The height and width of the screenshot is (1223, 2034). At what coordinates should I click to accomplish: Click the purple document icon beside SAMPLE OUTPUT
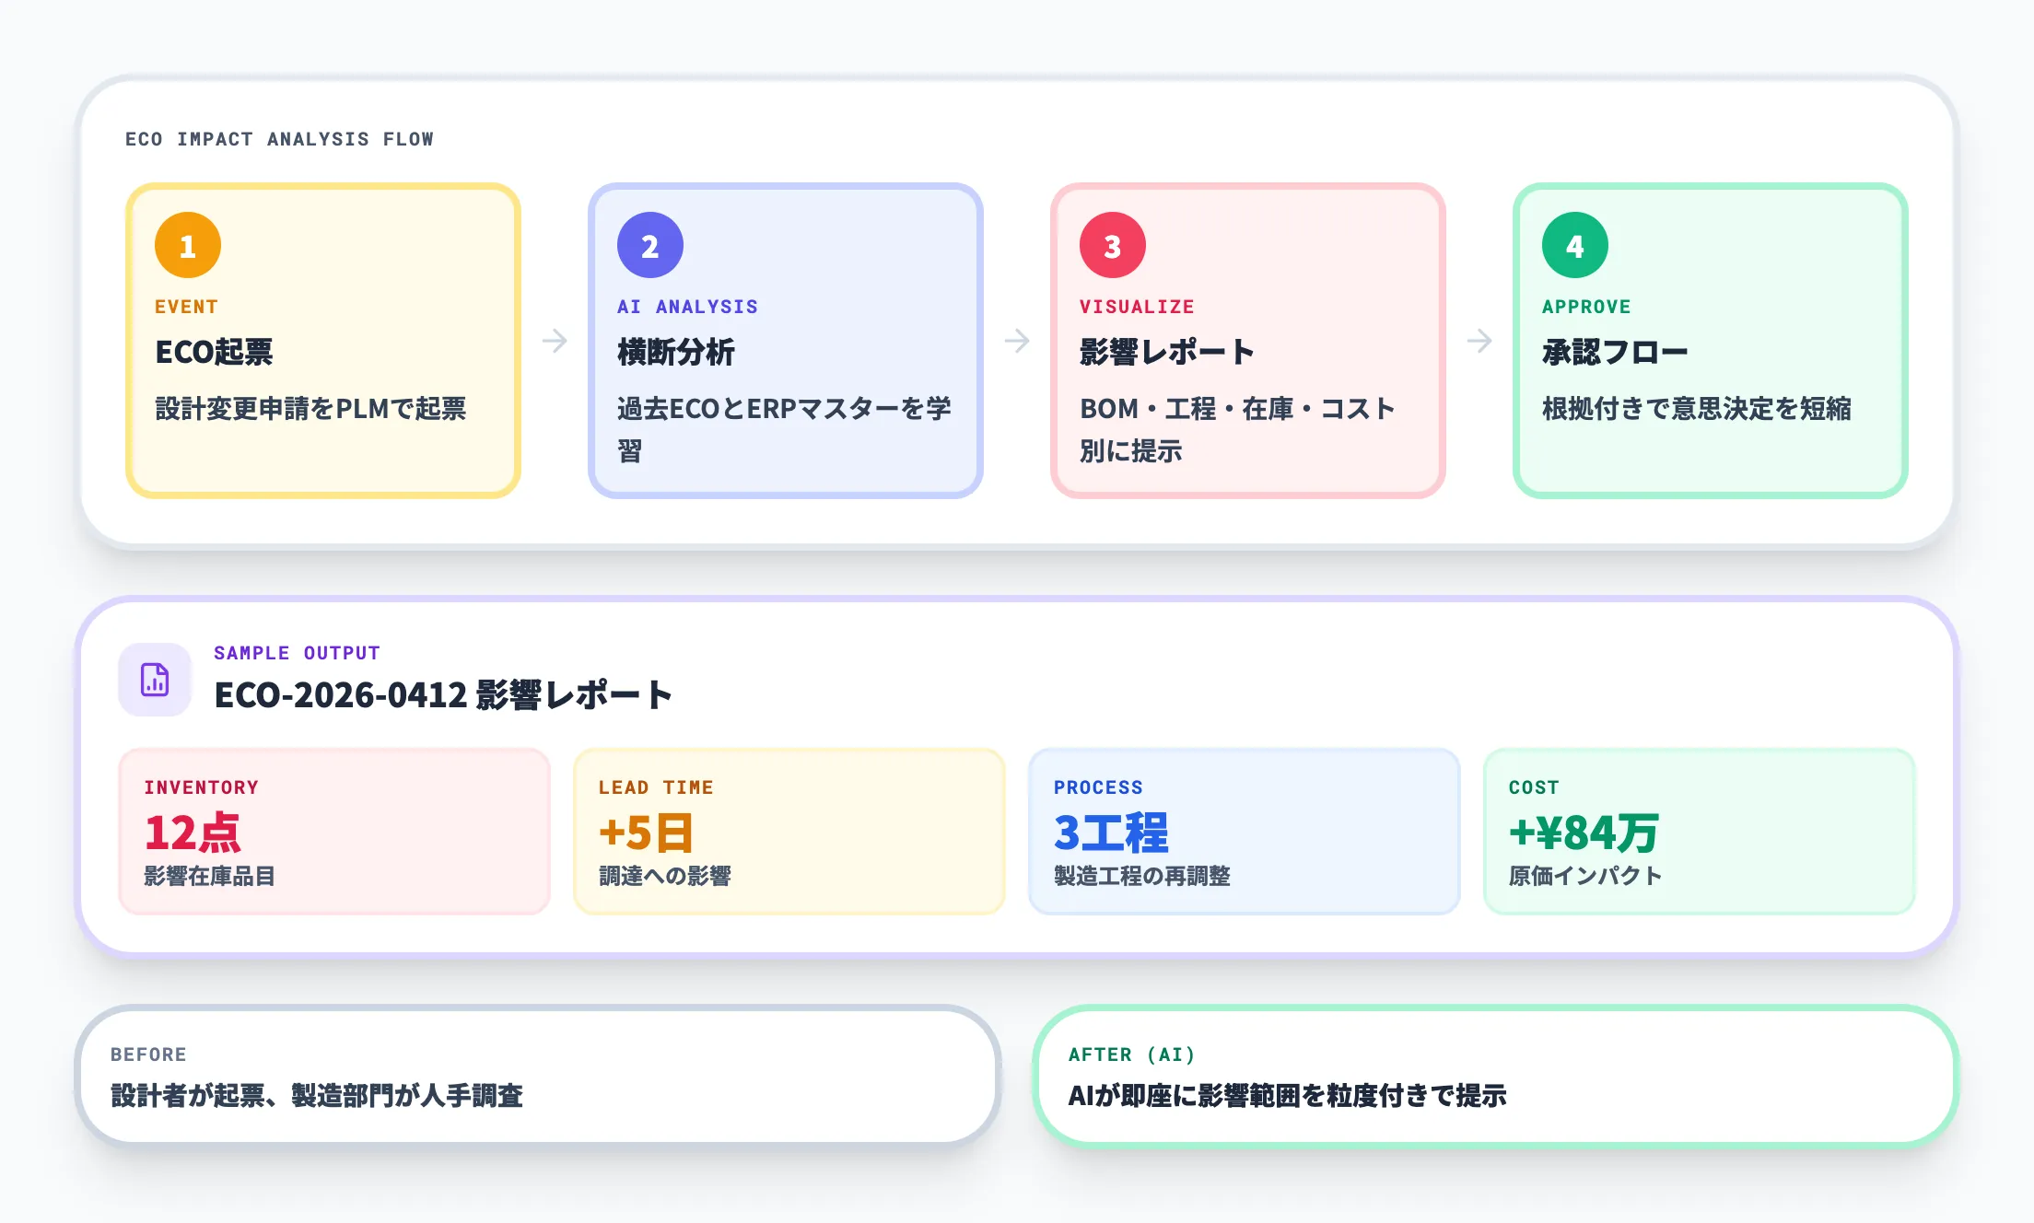click(155, 679)
